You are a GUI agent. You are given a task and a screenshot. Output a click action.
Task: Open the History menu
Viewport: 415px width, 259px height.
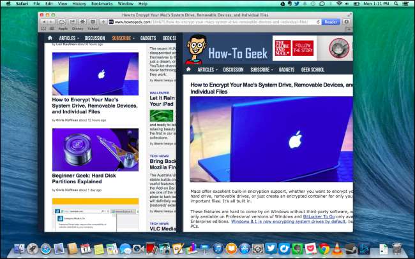(x=79, y=4)
